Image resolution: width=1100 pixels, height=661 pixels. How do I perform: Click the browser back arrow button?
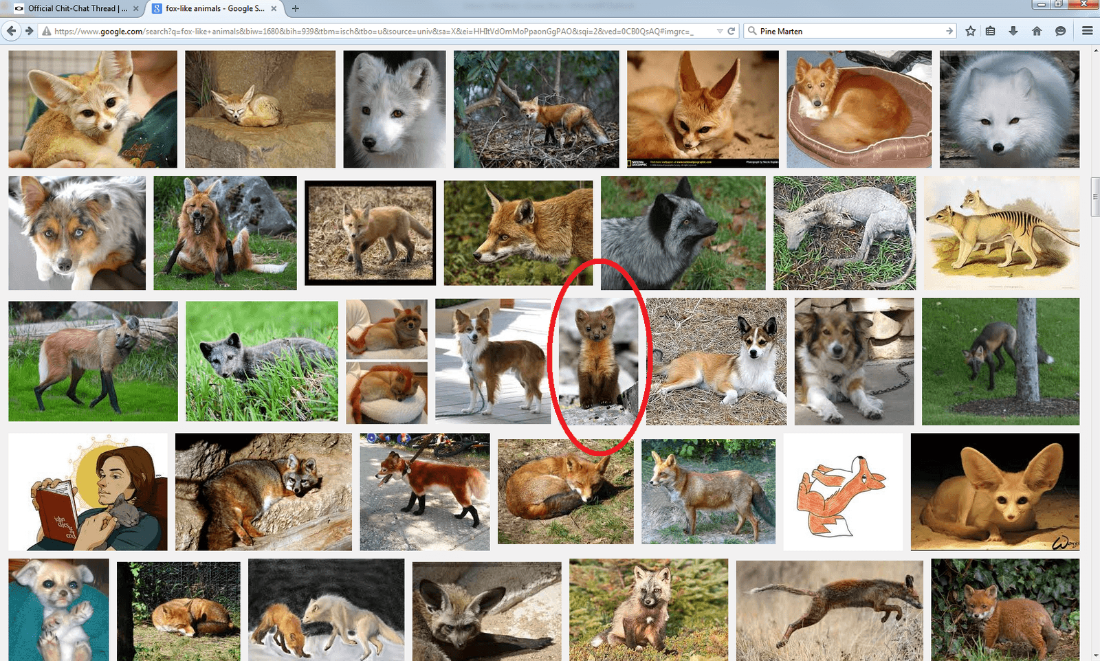click(x=11, y=31)
